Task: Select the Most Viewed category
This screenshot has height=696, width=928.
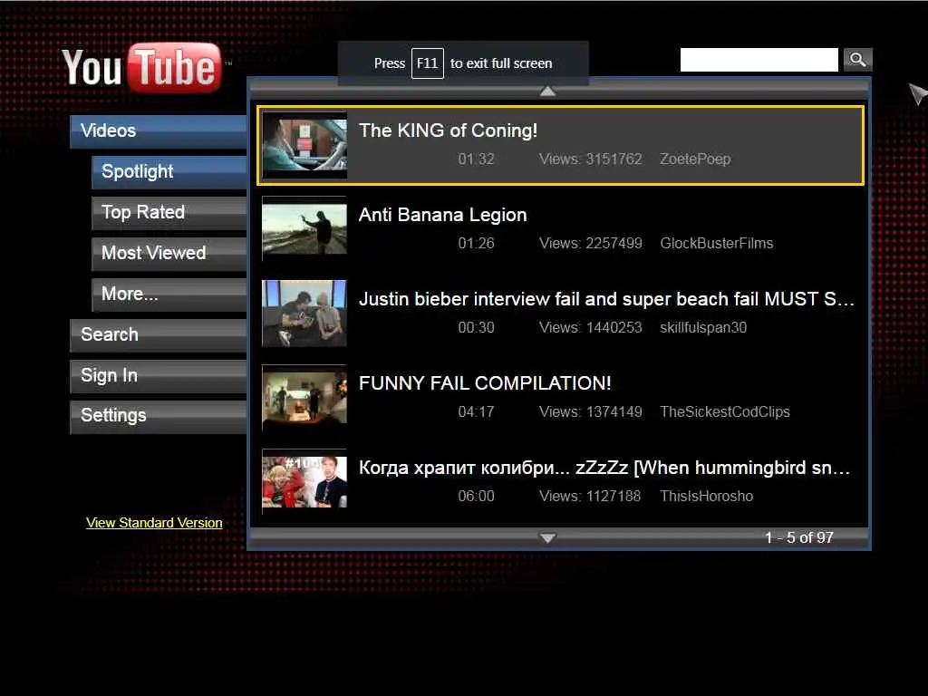Action: click(x=169, y=254)
